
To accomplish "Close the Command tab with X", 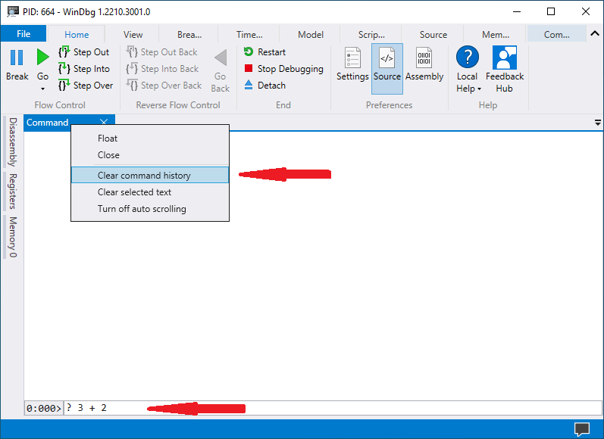I will (x=104, y=123).
